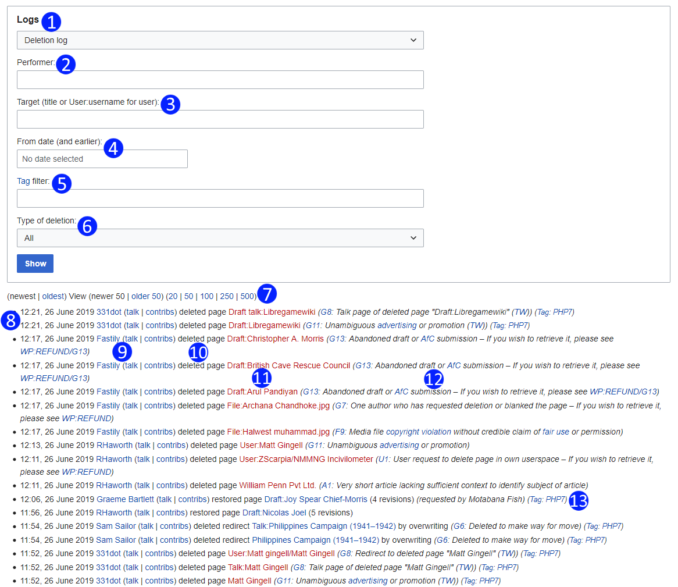The image size is (678, 587).
Task: Go to the oldest log entries
Action: (x=53, y=296)
